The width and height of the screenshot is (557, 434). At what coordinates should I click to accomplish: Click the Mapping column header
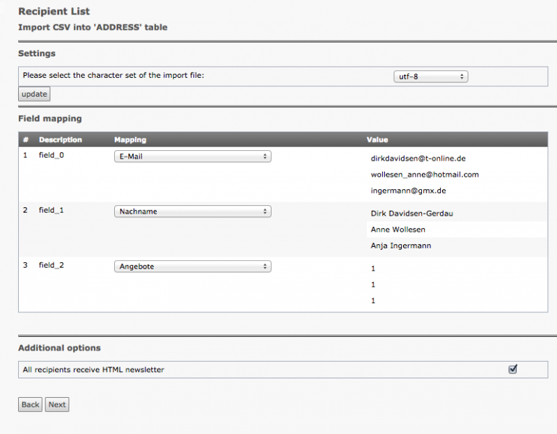[x=130, y=140]
